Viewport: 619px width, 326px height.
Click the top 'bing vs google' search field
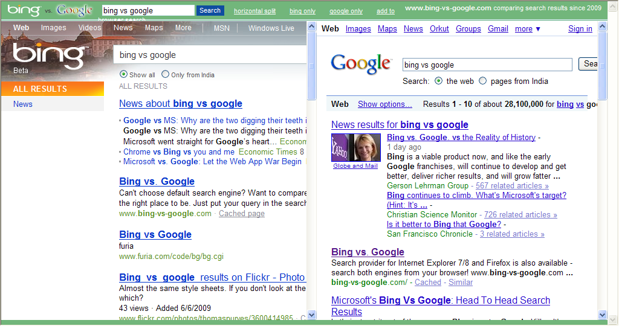click(x=148, y=11)
